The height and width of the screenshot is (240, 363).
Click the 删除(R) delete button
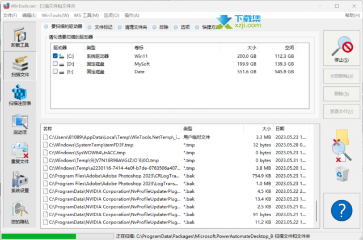341,94
